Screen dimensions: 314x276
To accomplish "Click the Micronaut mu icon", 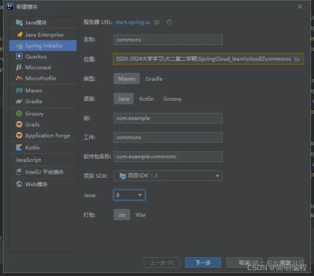I will [x=19, y=67].
